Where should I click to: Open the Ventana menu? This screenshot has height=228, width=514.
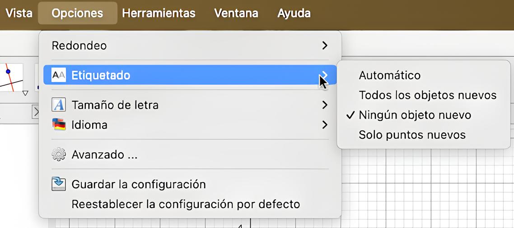tap(236, 13)
